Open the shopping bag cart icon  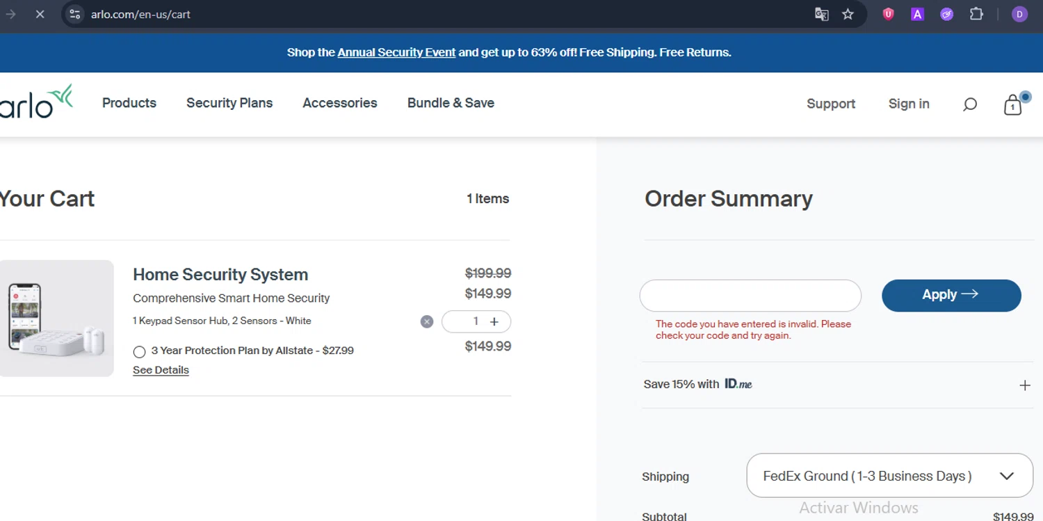click(x=1013, y=105)
